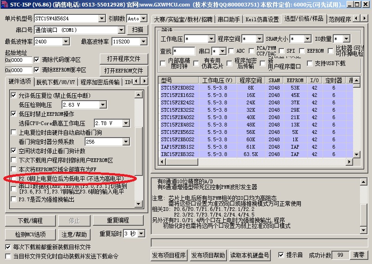
Task: Check the ADC filter checkbox
Action: tap(231, 51)
